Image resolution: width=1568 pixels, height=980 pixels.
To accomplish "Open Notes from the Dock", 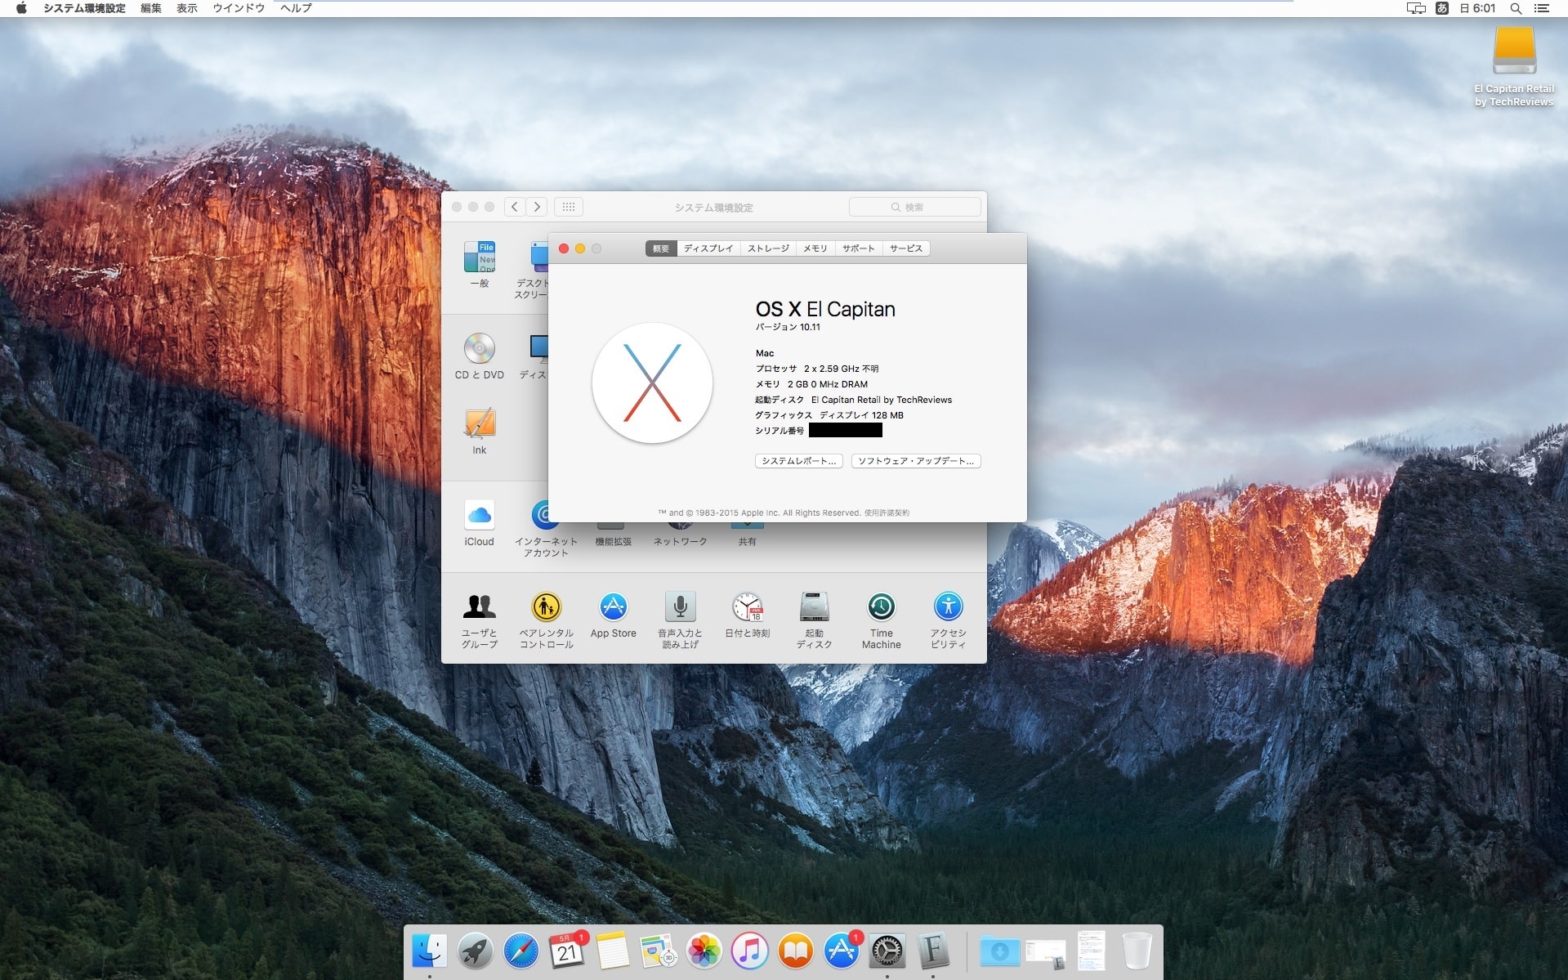I will click(x=613, y=951).
